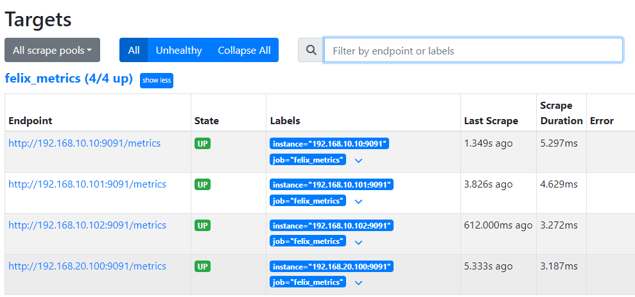Click the UP state badge for 192.168.10.10

(202, 144)
